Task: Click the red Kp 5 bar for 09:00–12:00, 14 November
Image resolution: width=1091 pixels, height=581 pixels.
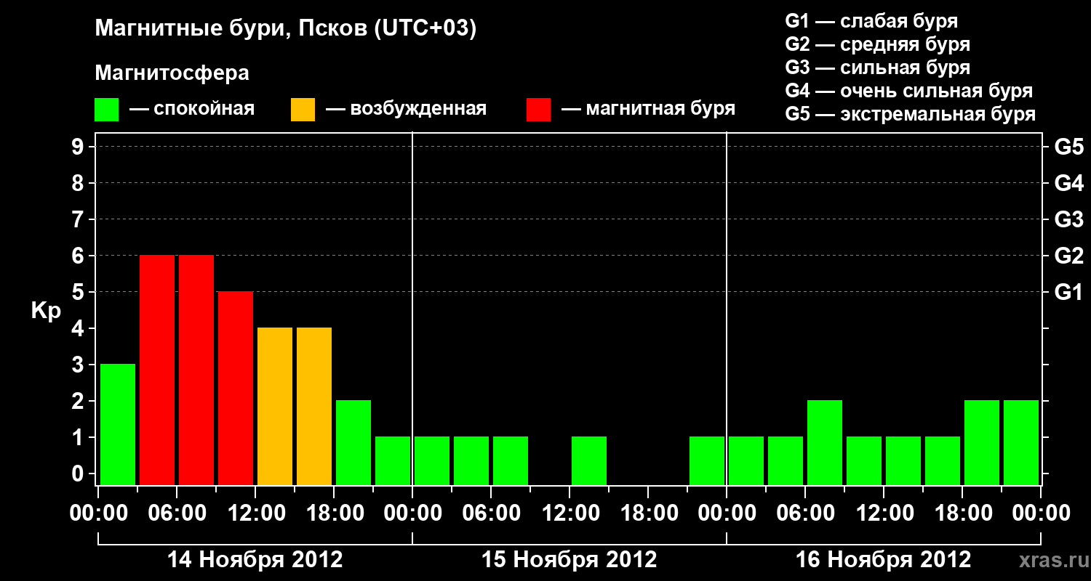Action: 236,388
